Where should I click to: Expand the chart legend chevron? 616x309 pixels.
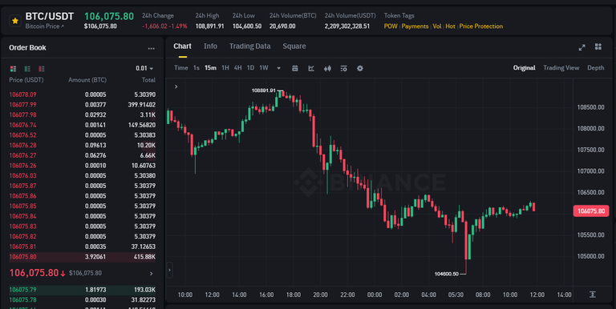pyautogui.click(x=176, y=86)
